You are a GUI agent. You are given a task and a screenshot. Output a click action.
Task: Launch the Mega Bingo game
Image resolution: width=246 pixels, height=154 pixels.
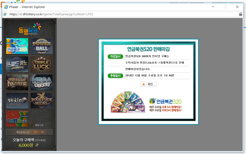[x=42, y=82]
